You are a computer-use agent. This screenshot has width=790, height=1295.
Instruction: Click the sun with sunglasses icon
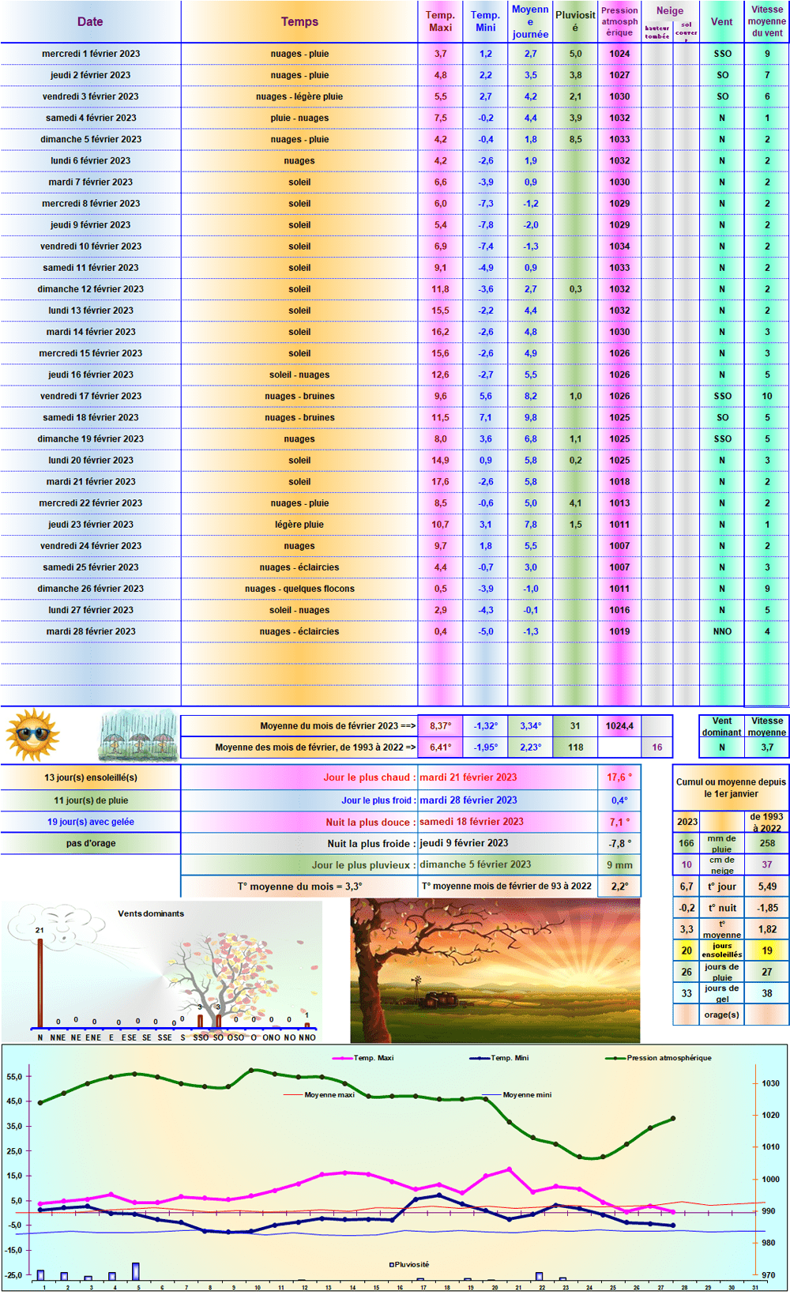pos(32,735)
